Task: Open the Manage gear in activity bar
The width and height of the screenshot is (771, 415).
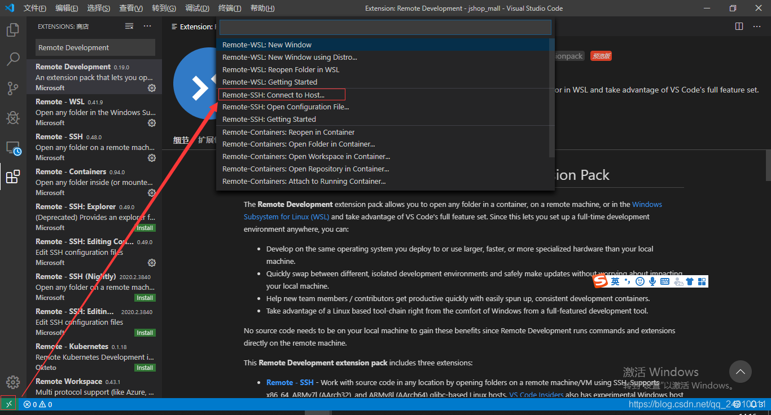Action: (x=13, y=382)
